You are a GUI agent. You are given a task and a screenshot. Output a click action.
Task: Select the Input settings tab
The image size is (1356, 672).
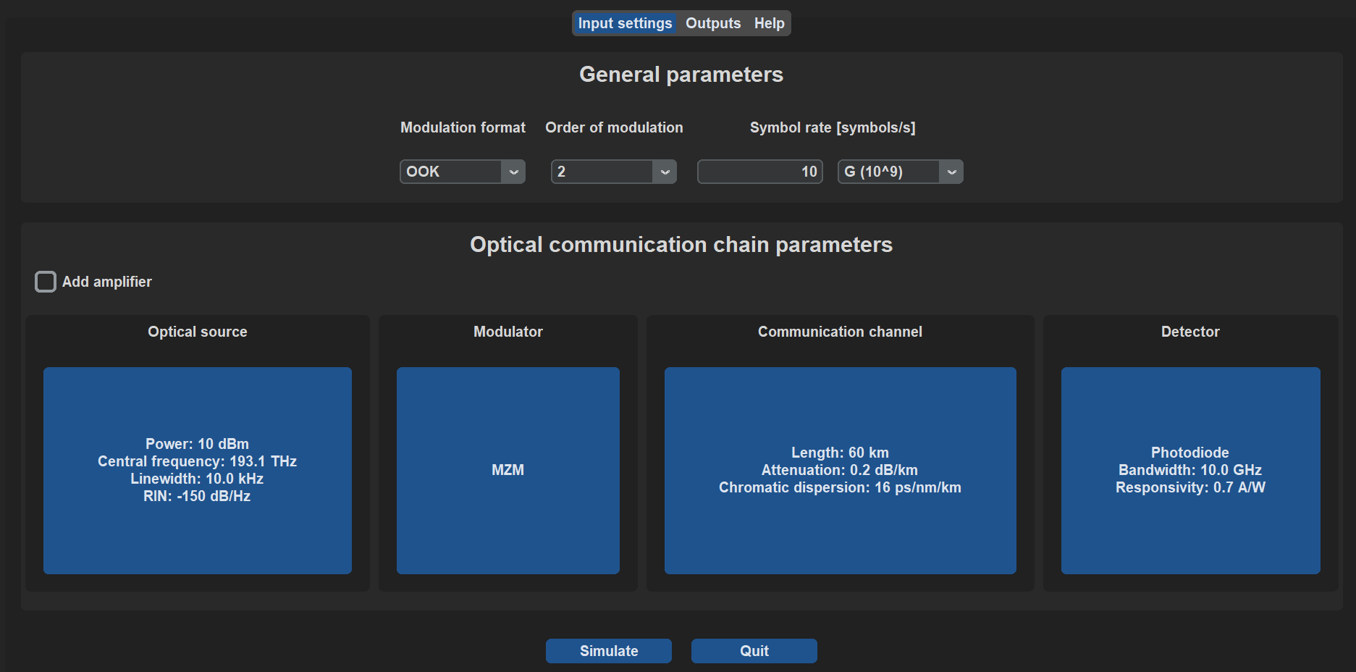click(x=625, y=23)
